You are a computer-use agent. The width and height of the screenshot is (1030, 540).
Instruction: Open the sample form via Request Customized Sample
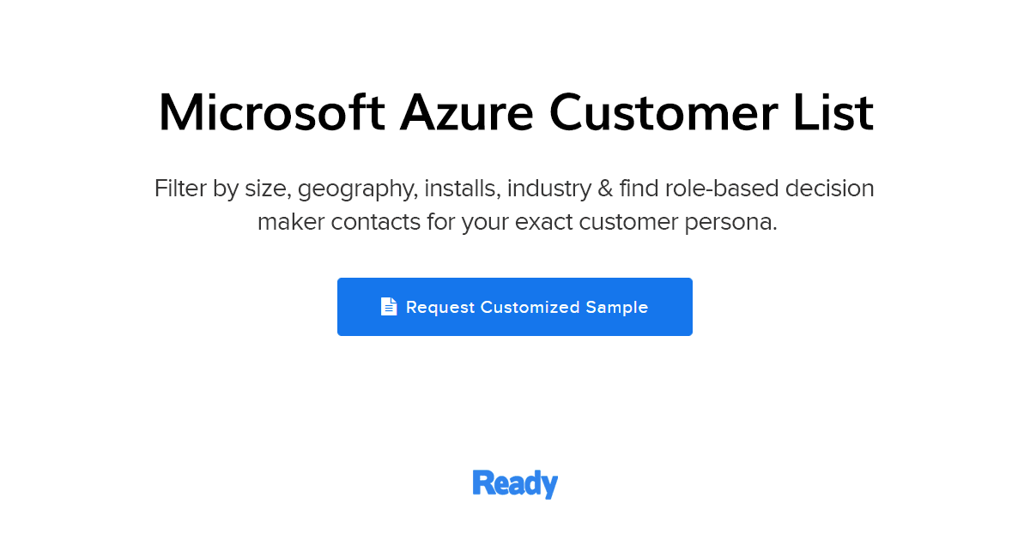point(515,306)
